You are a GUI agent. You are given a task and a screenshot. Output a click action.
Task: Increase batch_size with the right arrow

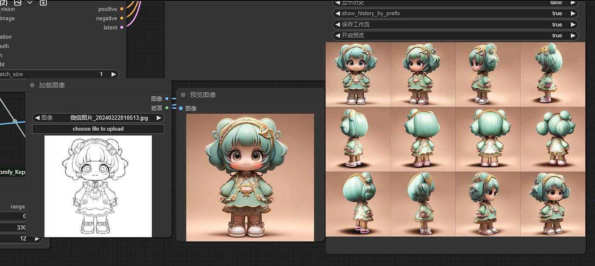coord(113,74)
